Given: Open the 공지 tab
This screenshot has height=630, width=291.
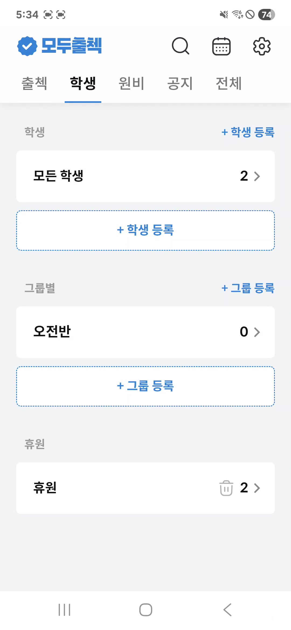Looking at the screenshot, I should coord(180,83).
